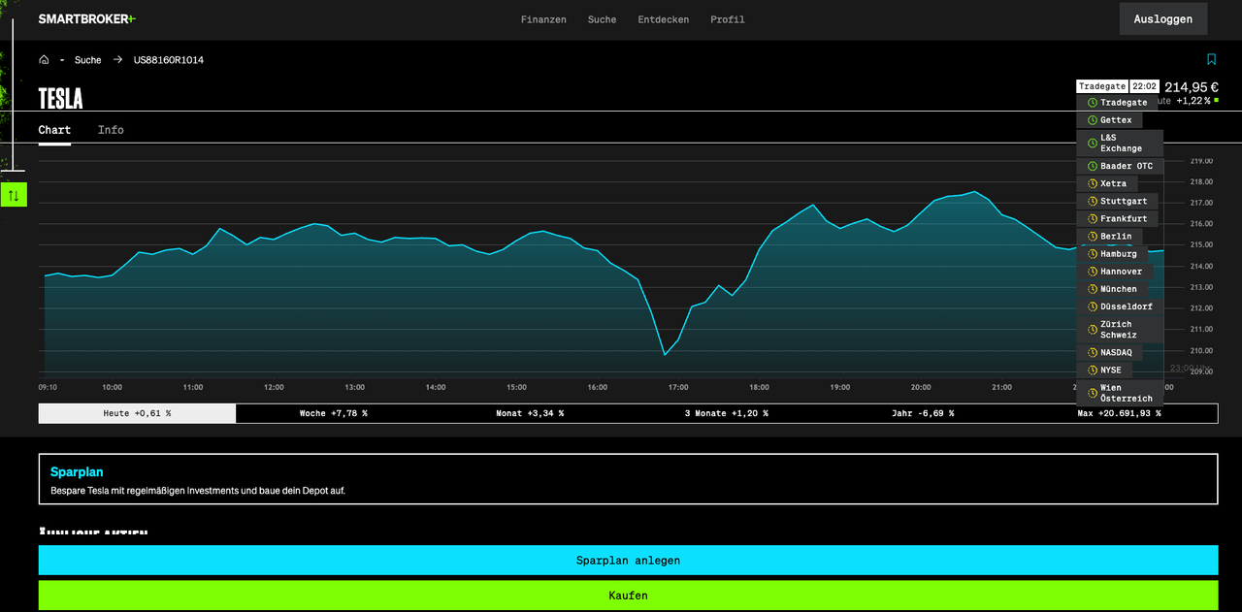The image size is (1242, 612).
Task: Select the Woche +7,78 % time range
Action: click(334, 413)
